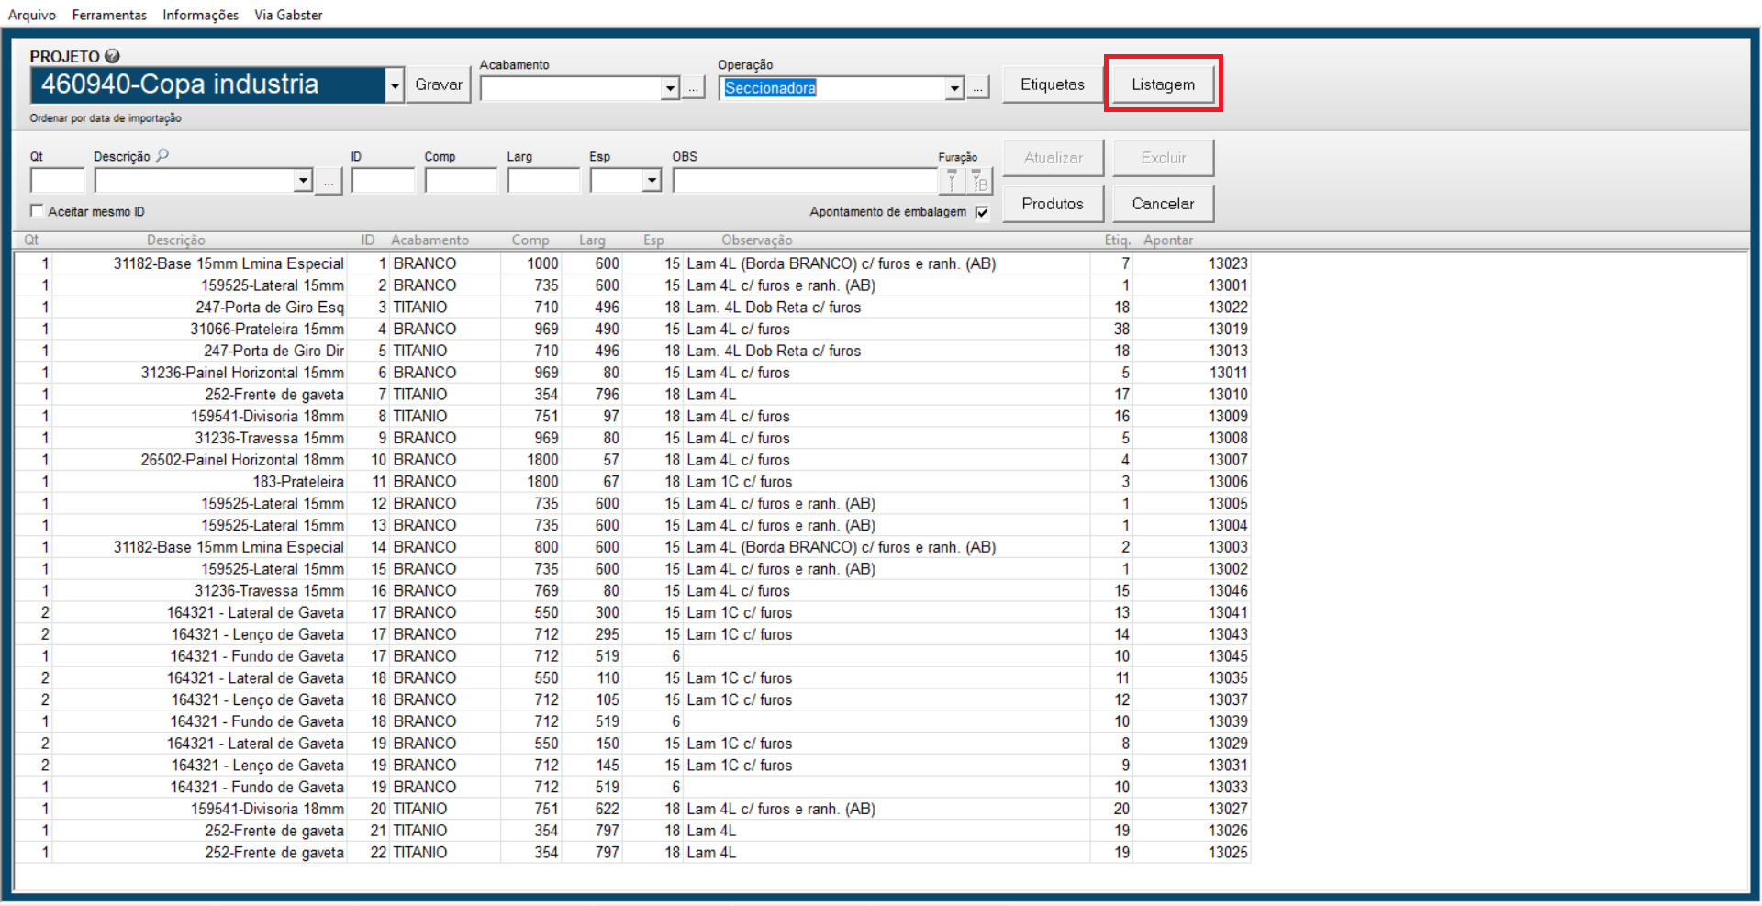Click the Produtos button
Viewport: 1762px width, 906px height.
pos(1053,204)
